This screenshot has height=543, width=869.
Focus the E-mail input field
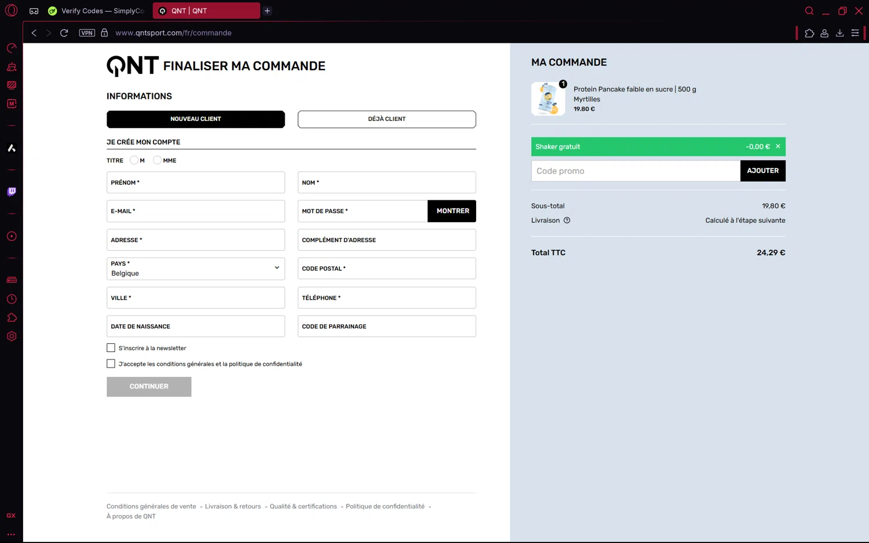click(x=196, y=211)
